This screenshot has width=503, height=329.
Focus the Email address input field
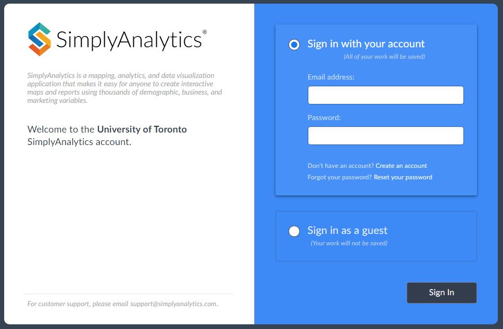(385, 95)
